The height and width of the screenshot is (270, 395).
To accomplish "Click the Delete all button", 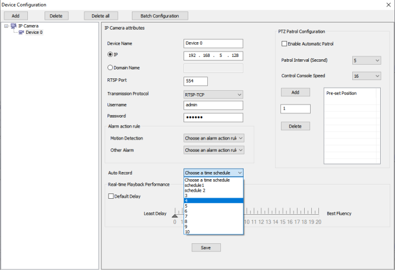I will pyautogui.click(x=101, y=15).
